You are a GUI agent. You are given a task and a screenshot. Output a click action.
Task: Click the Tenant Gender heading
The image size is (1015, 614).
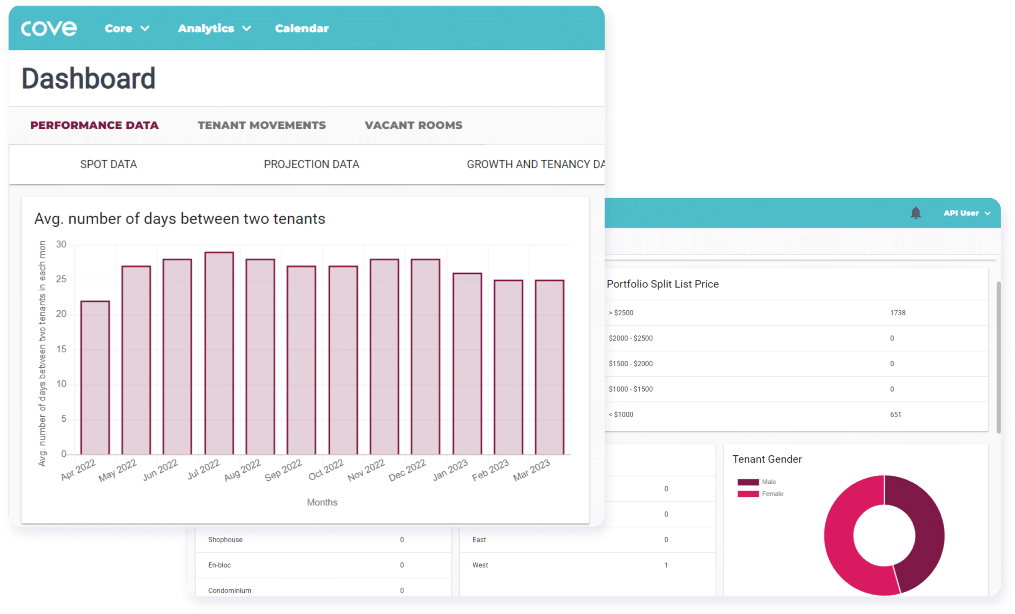(767, 459)
